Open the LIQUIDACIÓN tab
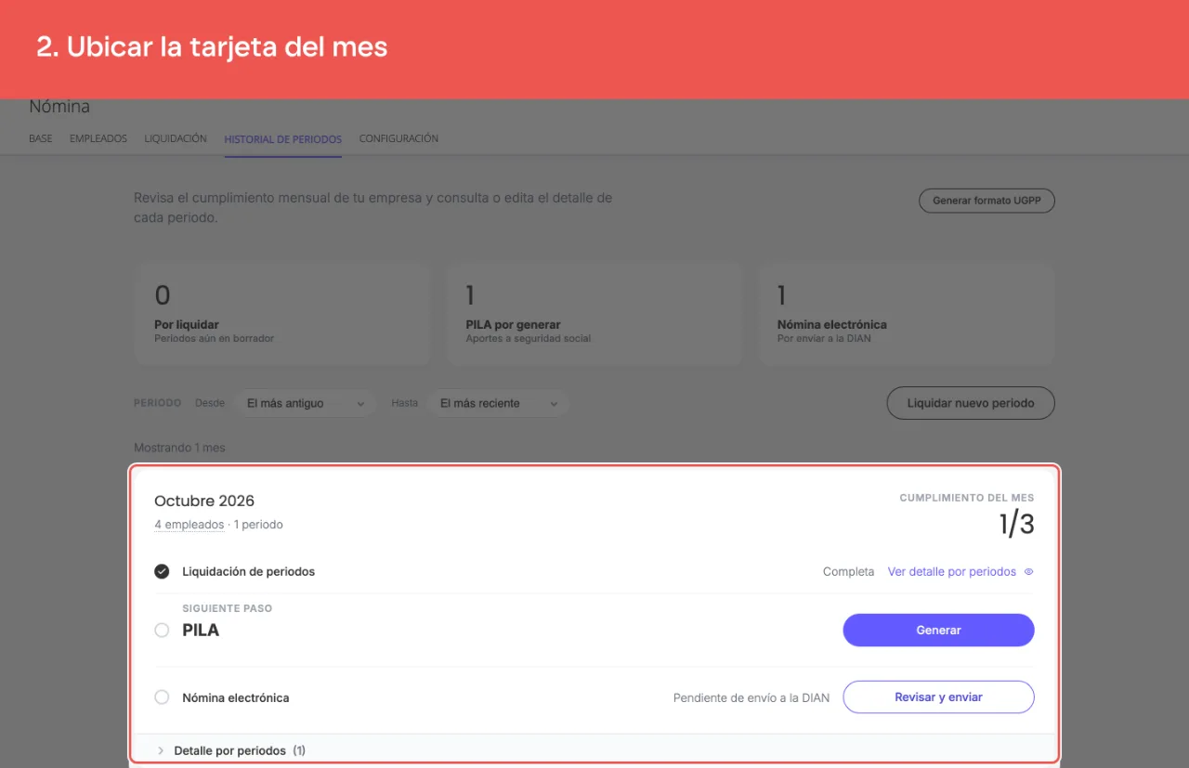The height and width of the screenshot is (768, 1189). [176, 138]
